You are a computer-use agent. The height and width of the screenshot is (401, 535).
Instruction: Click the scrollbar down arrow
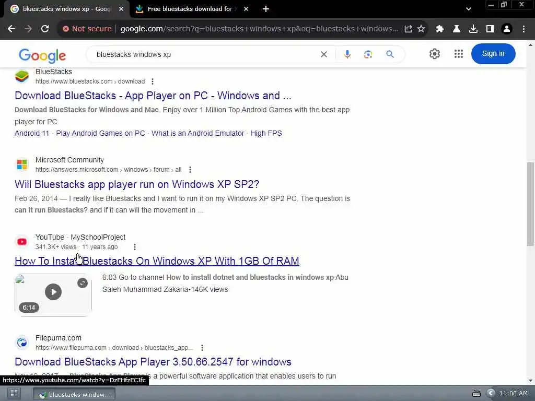click(530, 381)
